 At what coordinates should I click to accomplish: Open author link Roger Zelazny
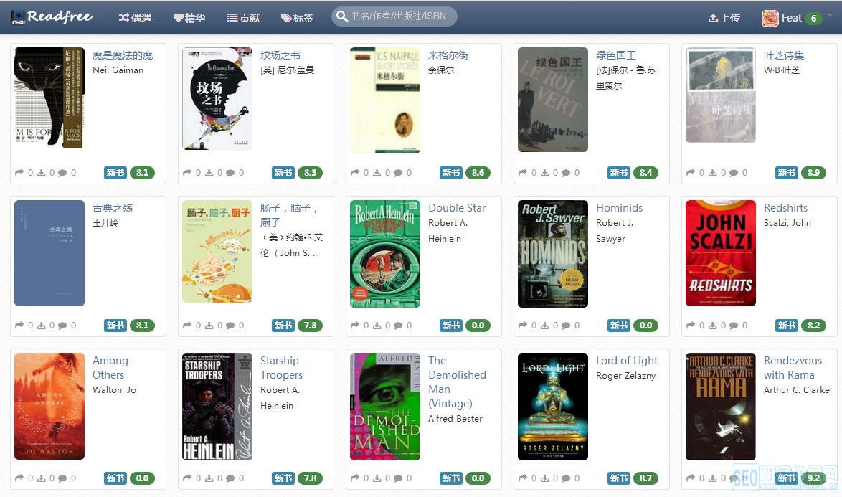[x=625, y=376]
